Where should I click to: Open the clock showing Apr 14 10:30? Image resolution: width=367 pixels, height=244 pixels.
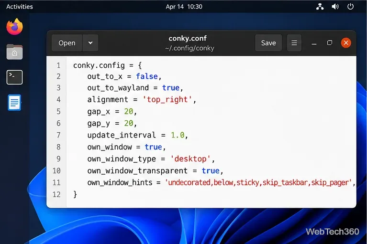click(x=184, y=7)
